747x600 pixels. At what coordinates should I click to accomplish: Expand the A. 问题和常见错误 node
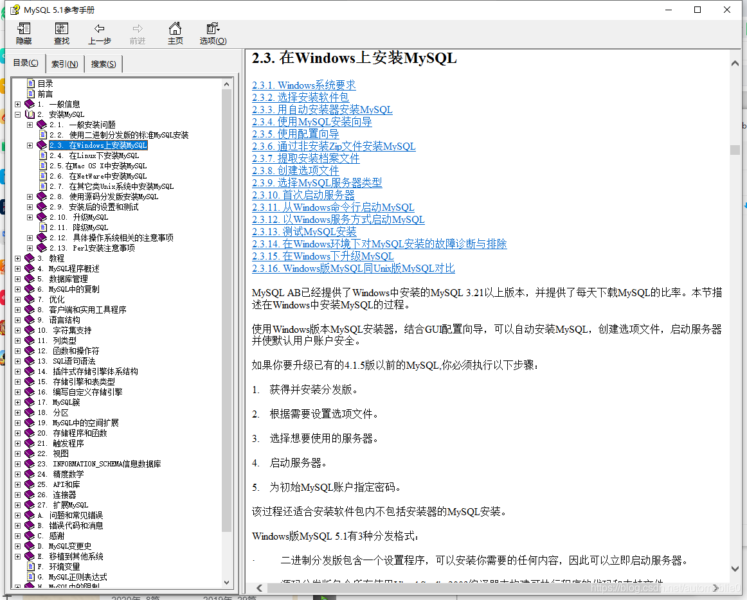pyautogui.click(x=17, y=515)
